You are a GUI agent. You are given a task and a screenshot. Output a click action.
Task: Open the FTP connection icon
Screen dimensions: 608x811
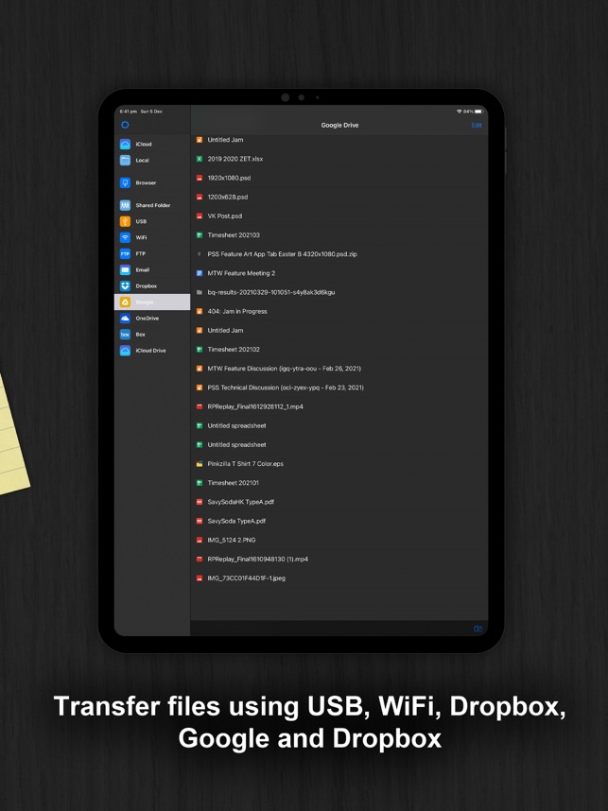[x=125, y=253]
